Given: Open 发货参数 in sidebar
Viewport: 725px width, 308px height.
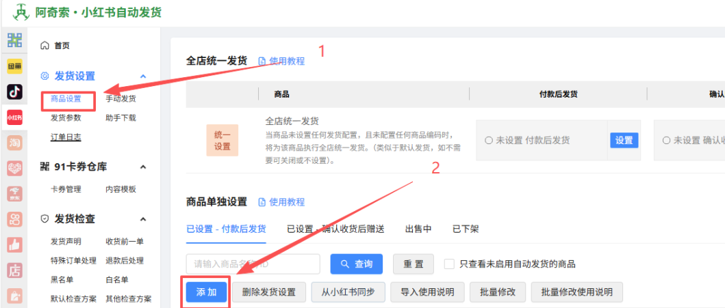Looking at the screenshot, I should point(66,117).
